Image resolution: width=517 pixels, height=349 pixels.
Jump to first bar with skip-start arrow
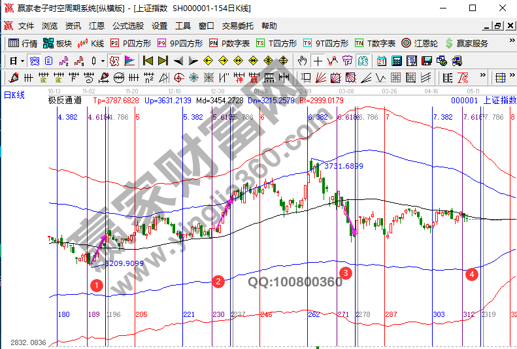point(148,61)
